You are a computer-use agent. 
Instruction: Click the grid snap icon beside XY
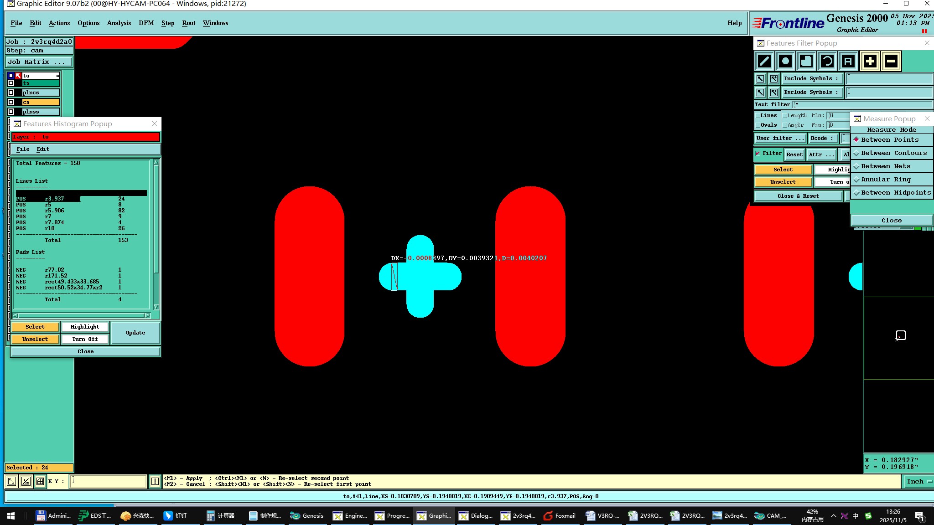coord(40,481)
